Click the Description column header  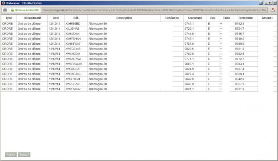click(x=124, y=18)
